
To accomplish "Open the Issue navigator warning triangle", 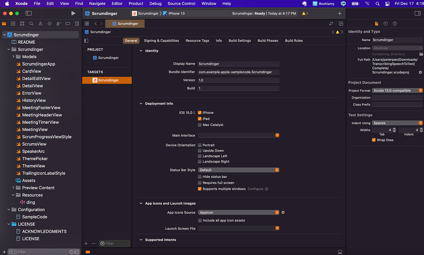I will (40, 24).
